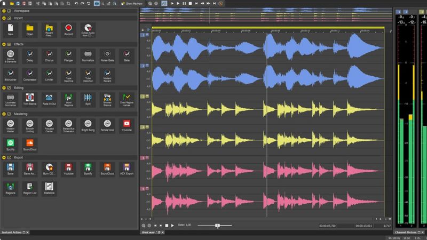Image resolution: width=427 pixels, height=240 pixels.
Task: Select the Instant Action panel tab
Action: [13, 233]
